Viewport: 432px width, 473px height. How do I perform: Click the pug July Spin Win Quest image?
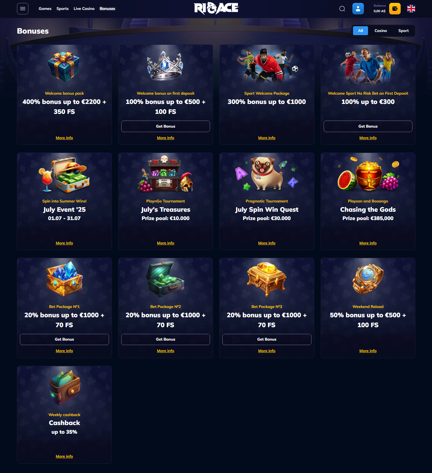point(267,173)
